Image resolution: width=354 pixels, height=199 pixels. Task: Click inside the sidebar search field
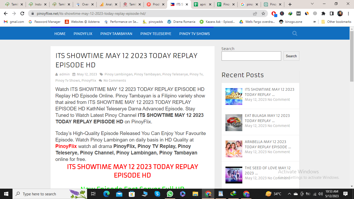click(251, 56)
